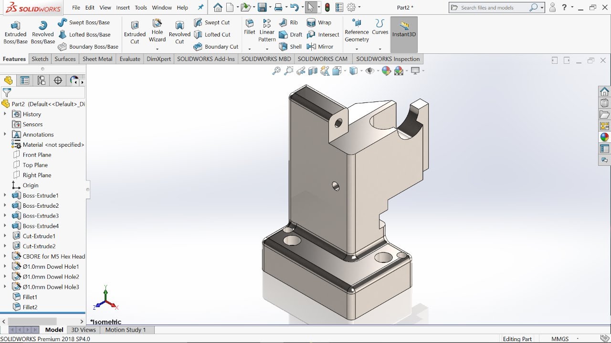Select the Revolved Cut tool
Viewport: 611px width, 343px height.
coord(179,32)
